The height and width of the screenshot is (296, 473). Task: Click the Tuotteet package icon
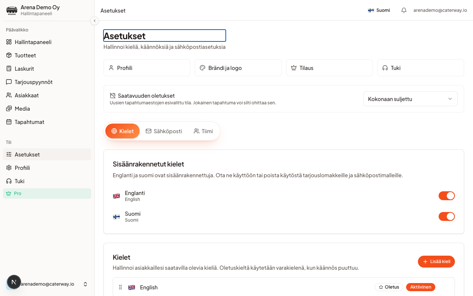[9, 55]
